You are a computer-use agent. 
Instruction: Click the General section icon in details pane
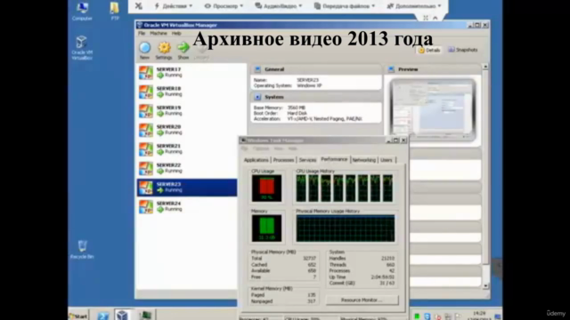tap(257, 69)
